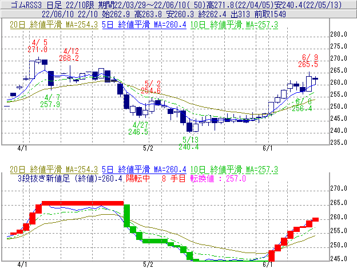Viewport: 357px width, 272px height.
Task: Click the '8 手目' count text
Action: pos(174,178)
